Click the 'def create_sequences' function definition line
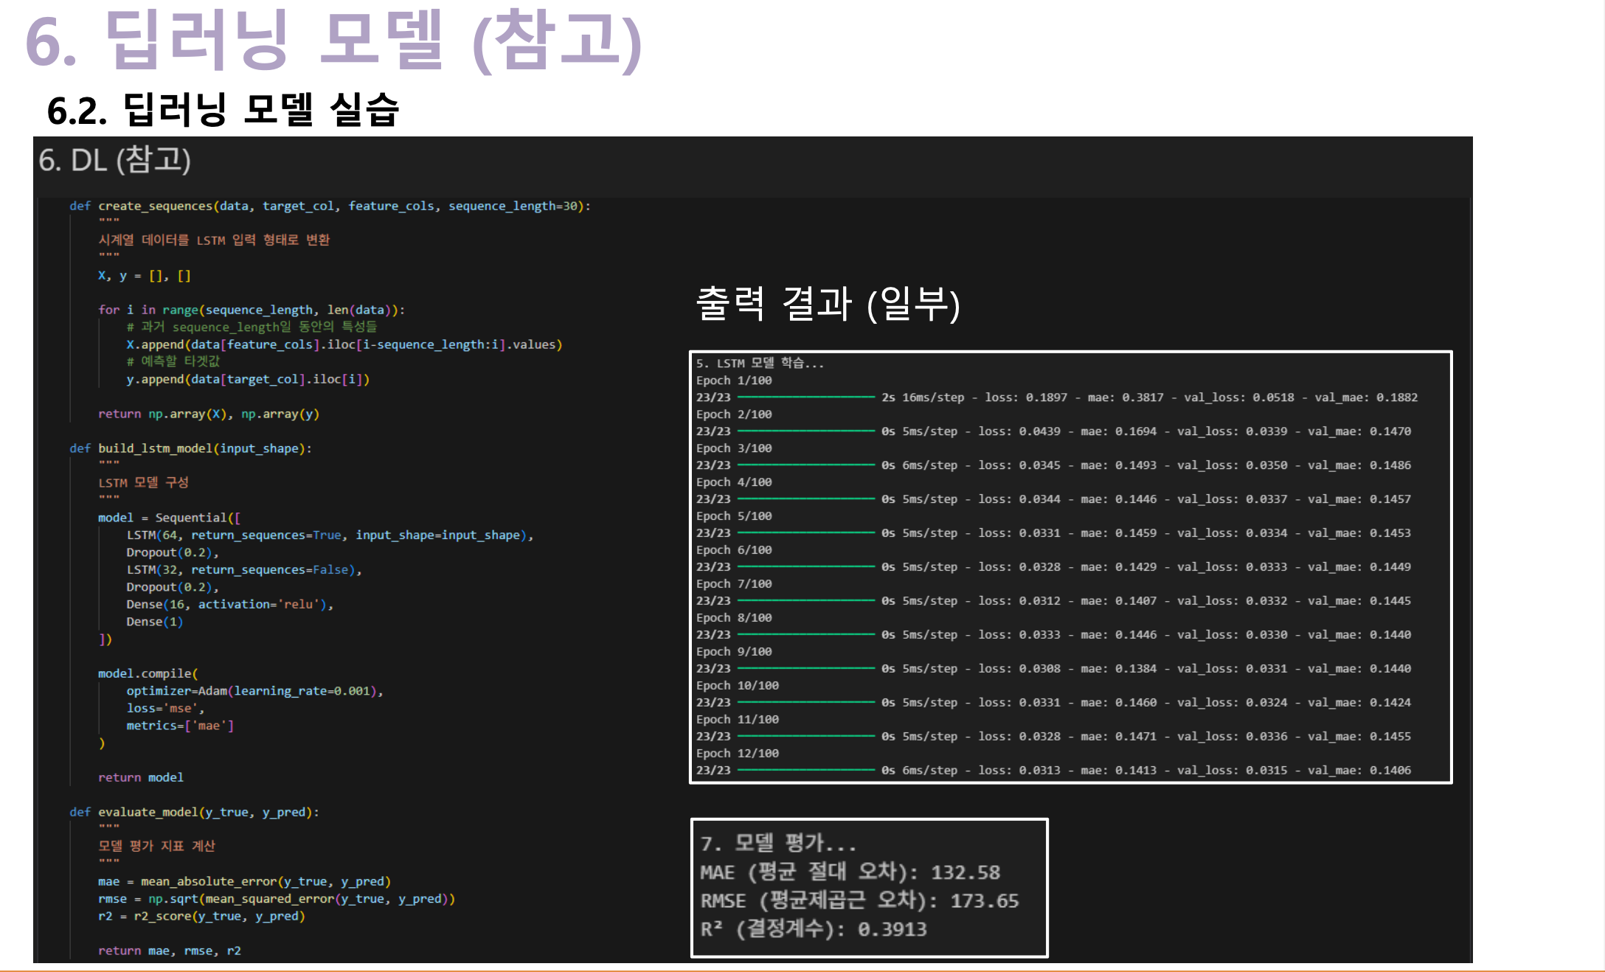The image size is (1605, 972). point(330,206)
